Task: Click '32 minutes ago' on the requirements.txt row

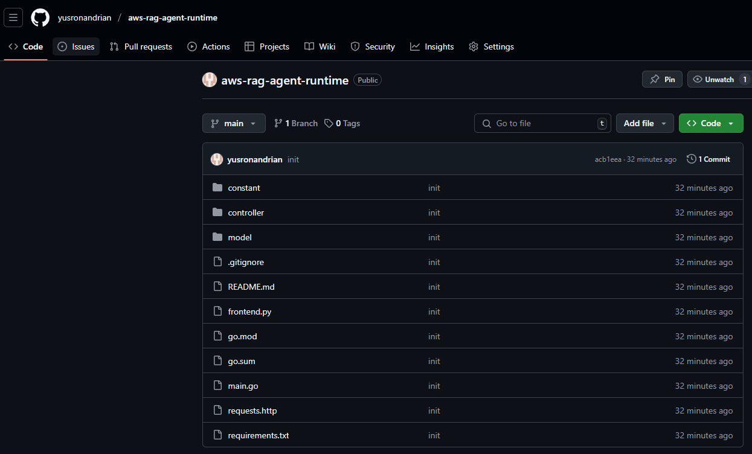Action: (x=704, y=435)
